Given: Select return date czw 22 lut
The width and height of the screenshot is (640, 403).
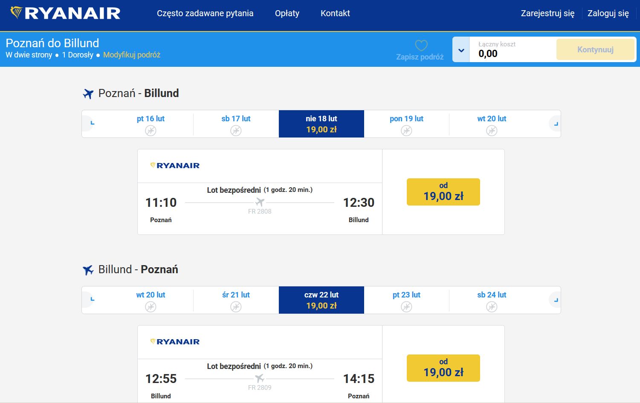Looking at the screenshot, I should (x=321, y=300).
